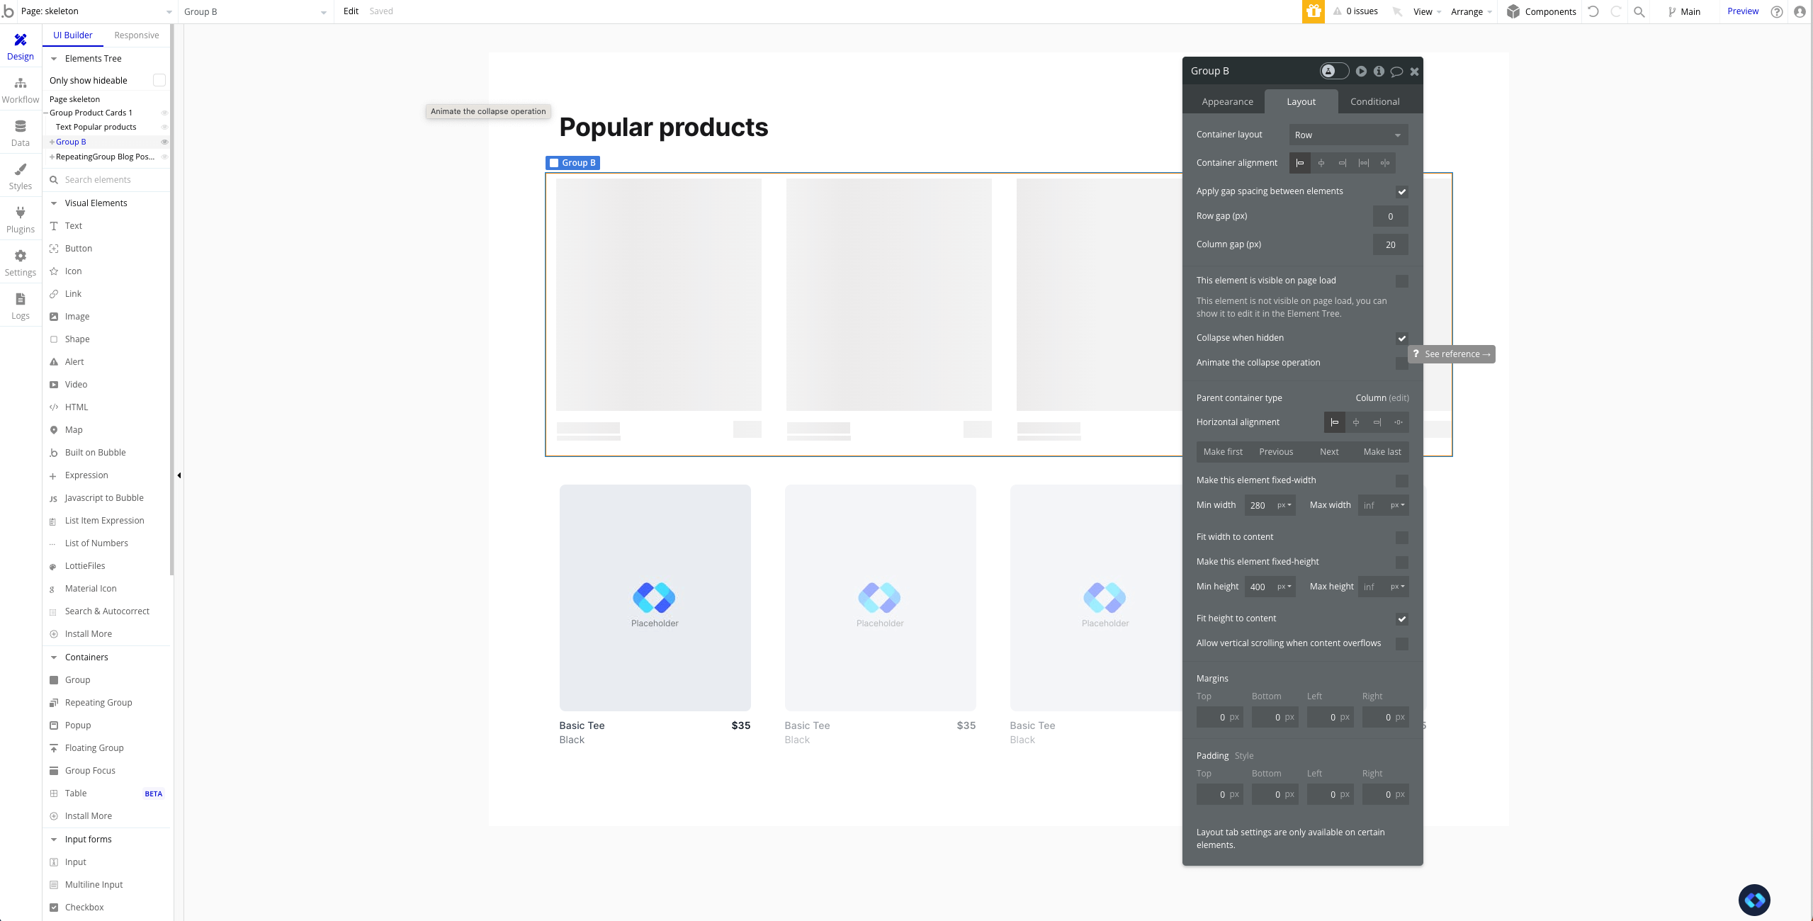Switch to the Responsive tab
The image size is (1813, 921).
pyautogui.click(x=136, y=35)
